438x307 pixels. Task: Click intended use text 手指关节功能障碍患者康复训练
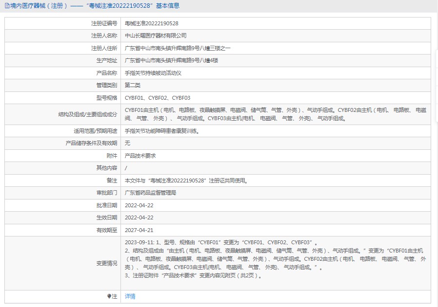coord(162,131)
